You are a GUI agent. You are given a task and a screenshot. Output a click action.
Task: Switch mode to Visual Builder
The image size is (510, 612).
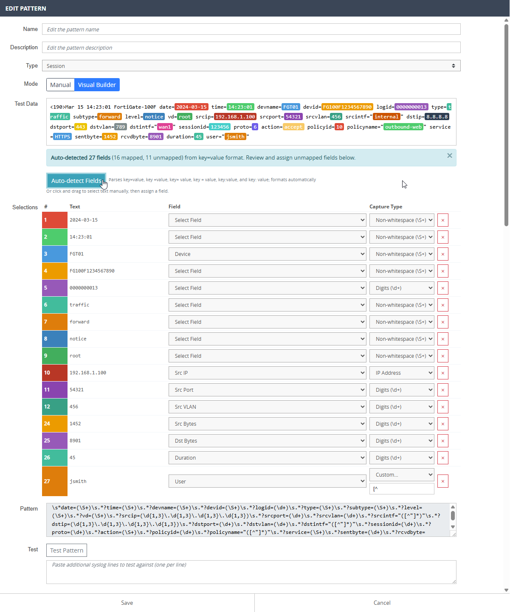point(97,85)
